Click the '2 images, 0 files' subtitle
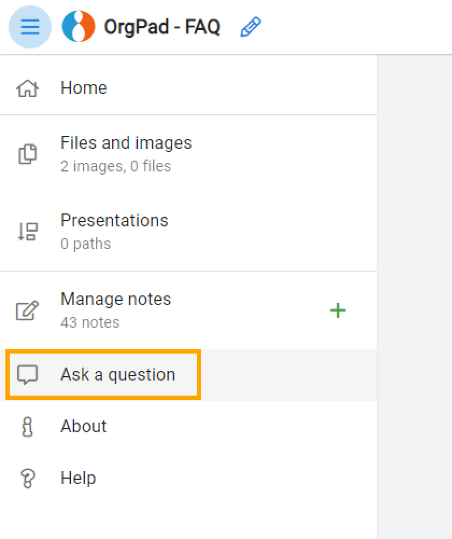 point(116,166)
